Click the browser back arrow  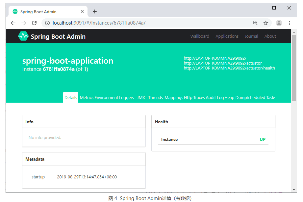(x=13, y=23)
